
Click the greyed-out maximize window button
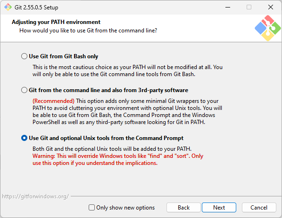click(x=249, y=7)
